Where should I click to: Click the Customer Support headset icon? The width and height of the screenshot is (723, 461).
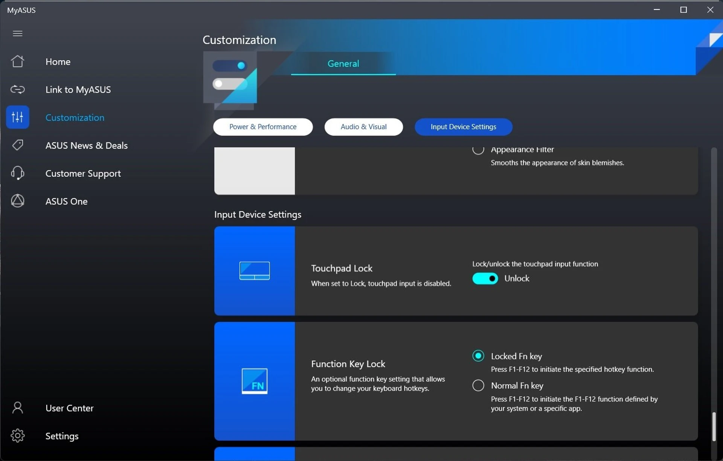point(17,173)
